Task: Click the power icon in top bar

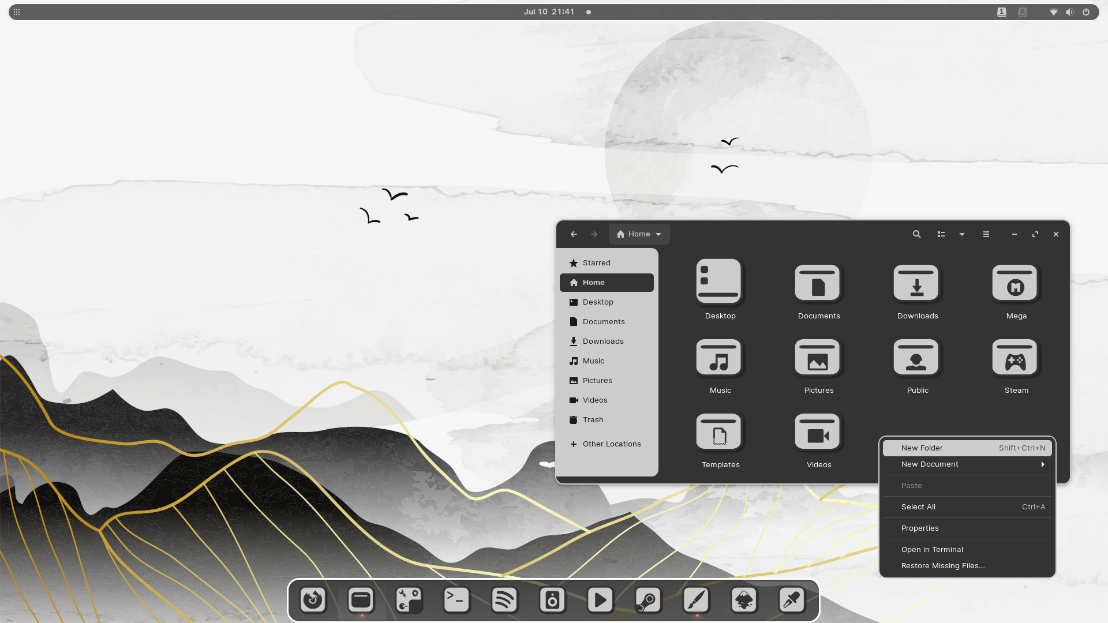Action: coord(1086,12)
